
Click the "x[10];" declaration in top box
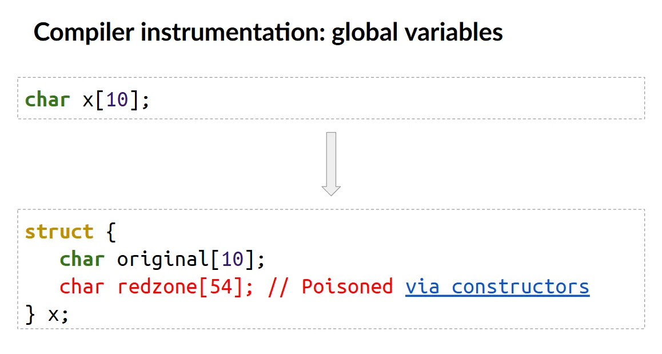pyautogui.click(x=116, y=100)
